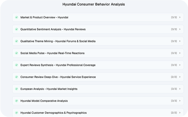Click [3/3] counter on European Analysis row

pyautogui.click(x=174, y=89)
